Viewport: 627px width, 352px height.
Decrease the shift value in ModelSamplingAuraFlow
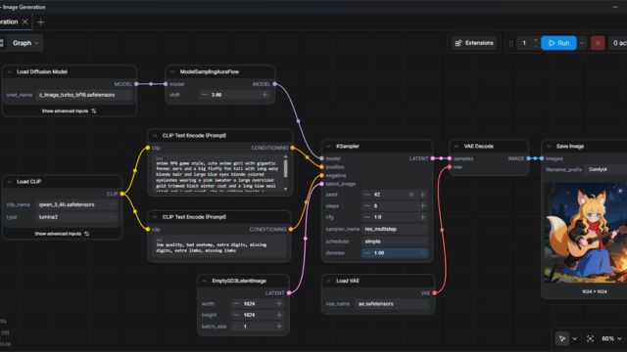[x=205, y=95]
